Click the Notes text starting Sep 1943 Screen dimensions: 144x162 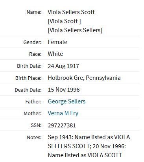click(x=89, y=146)
